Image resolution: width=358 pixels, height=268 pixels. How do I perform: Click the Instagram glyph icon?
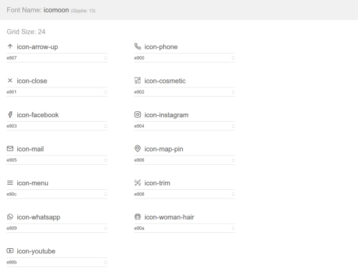[x=137, y=114]
